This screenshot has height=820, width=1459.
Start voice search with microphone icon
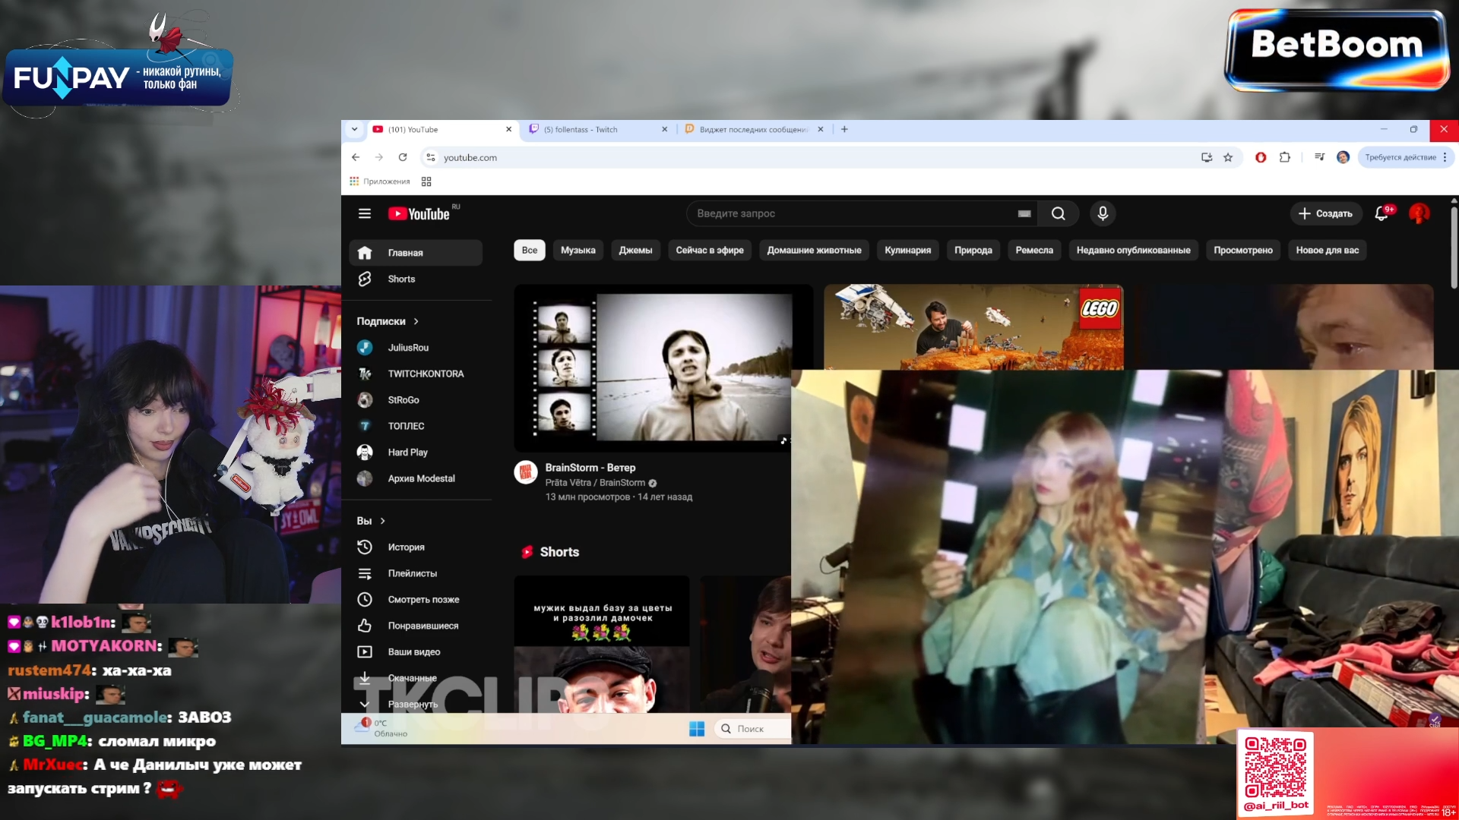pyautogui.click(x=1103, y=214)
